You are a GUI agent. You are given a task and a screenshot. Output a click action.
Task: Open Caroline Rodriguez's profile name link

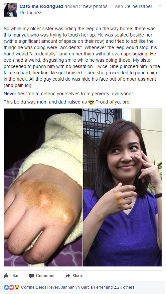[x=41, y=6]
